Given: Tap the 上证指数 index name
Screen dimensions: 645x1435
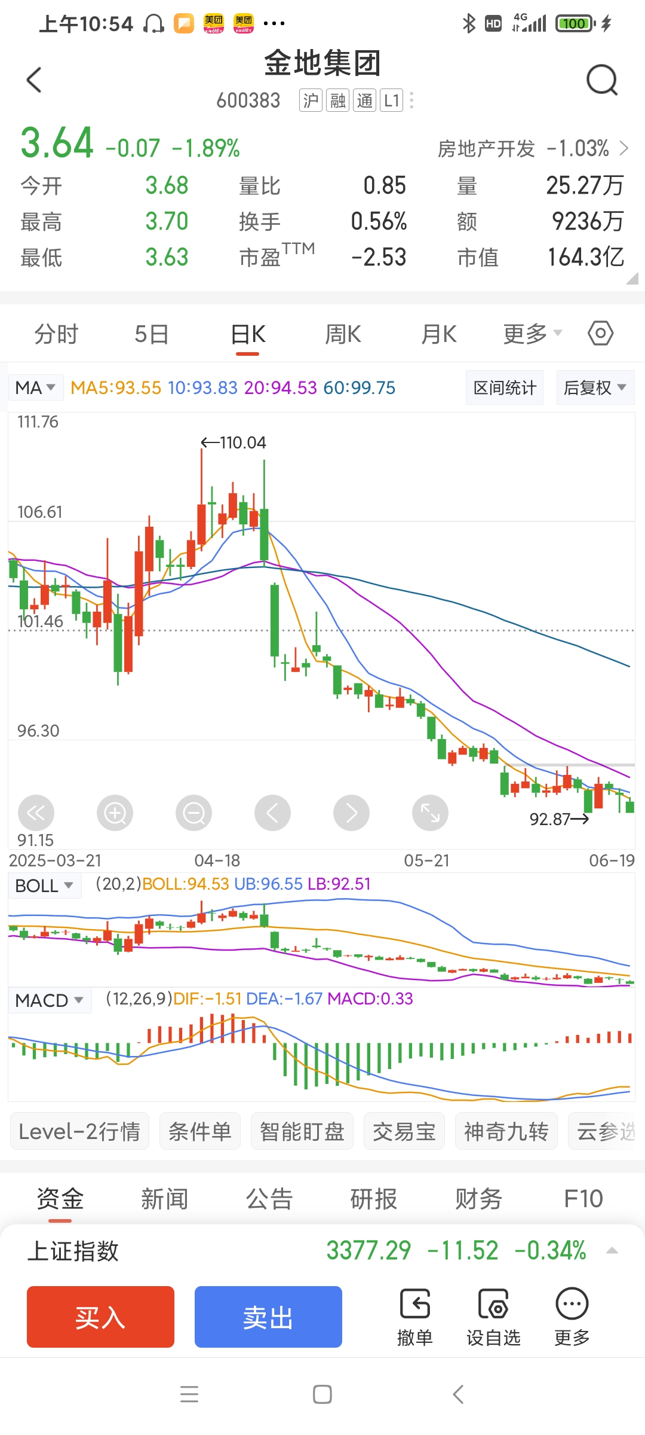Looking at the screenshot, I should point(73,1251).
